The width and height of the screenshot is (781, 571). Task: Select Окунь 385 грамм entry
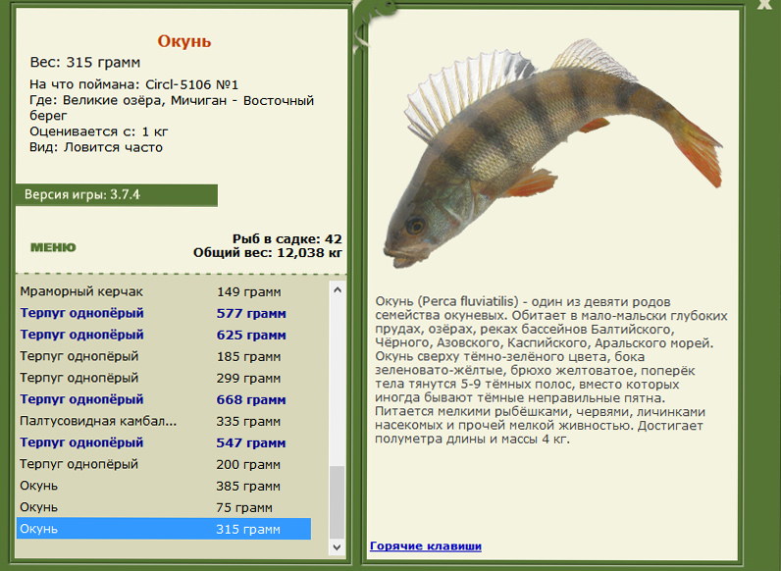[x=164, y=486]
